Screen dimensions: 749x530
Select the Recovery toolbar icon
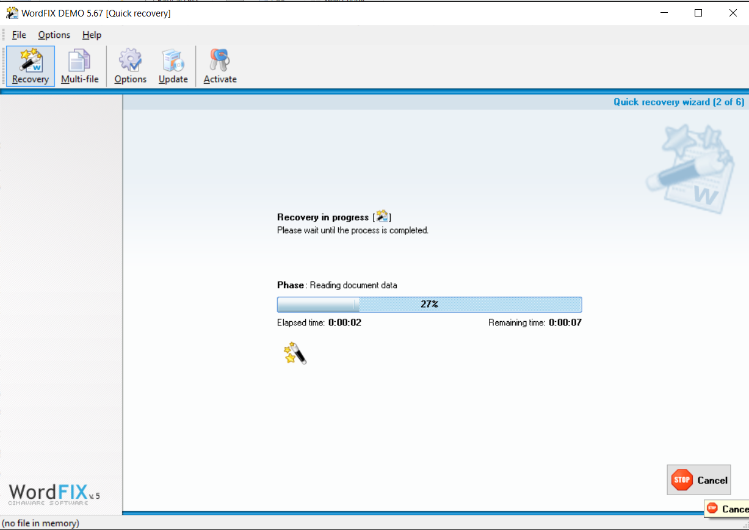pyautogui.click(x=31, y=66)
